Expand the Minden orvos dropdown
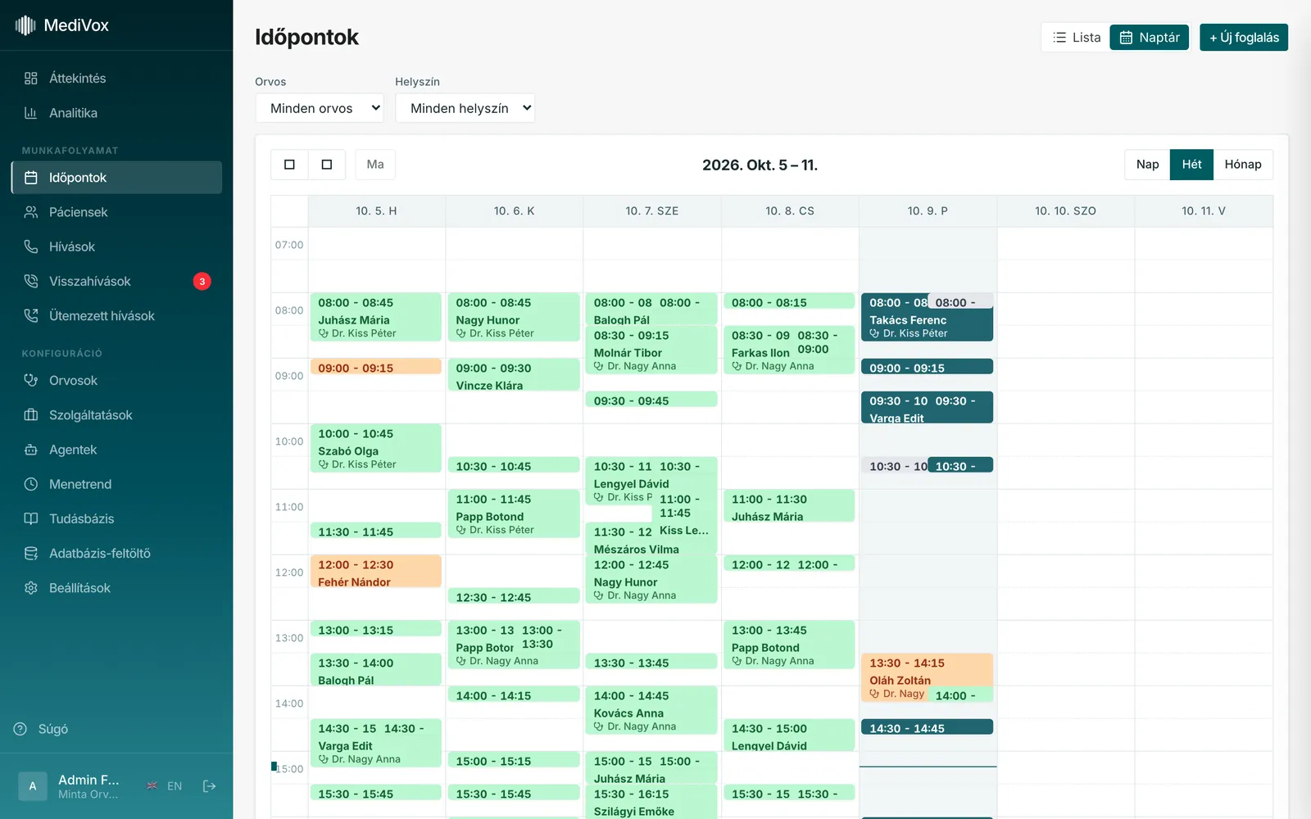The height and width of the screenshot is (819, 1311). tap(320, 108)
